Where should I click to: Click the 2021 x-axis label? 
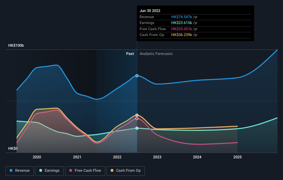tap(77, 157)
